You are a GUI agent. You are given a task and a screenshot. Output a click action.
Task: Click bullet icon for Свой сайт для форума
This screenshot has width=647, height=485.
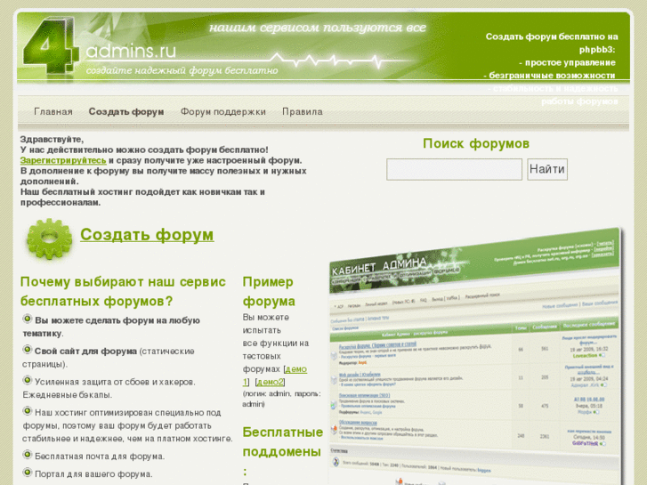[28, 349]
